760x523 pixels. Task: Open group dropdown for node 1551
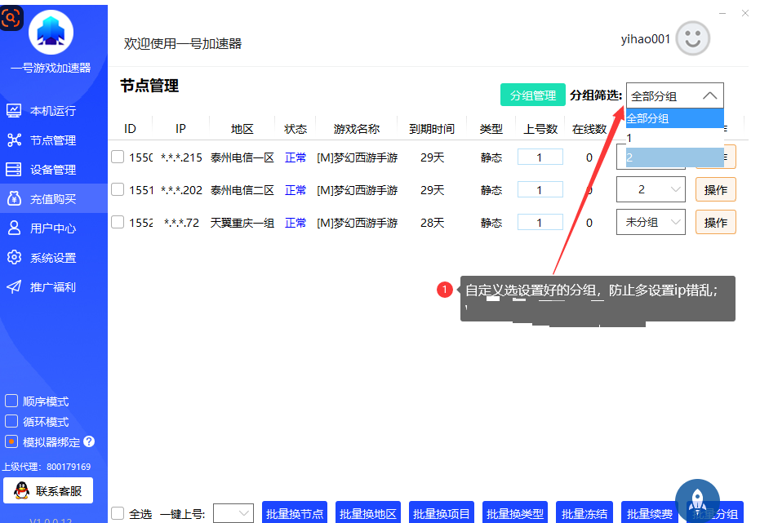coord(651,189)
